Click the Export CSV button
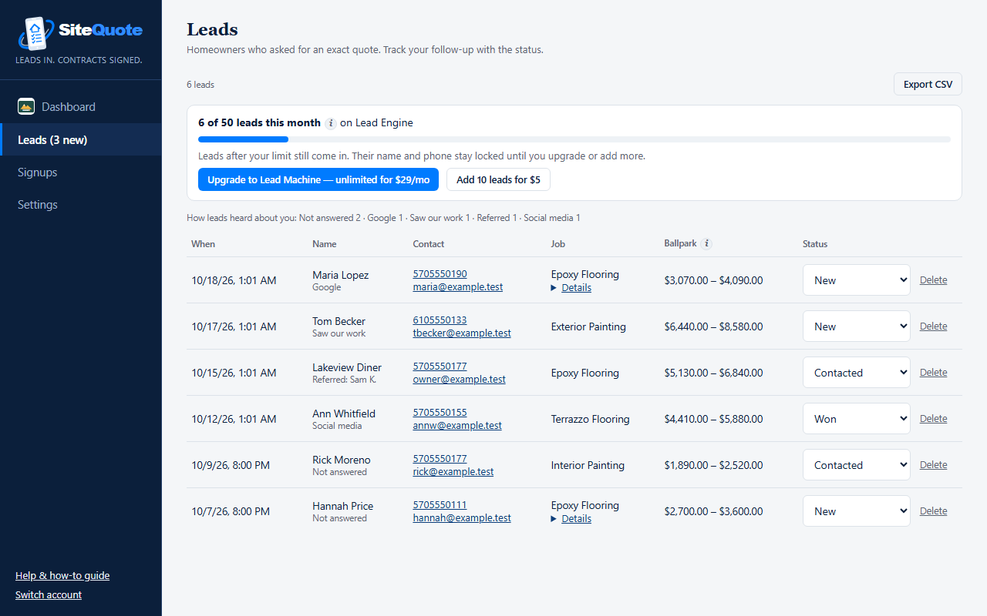This screenshot has width=987, height=616. point(928,85)
